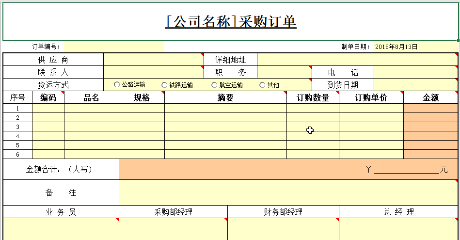Image resolution: width=460 pixels, height=240 pixels.
Task: Click the 订购数量 column header
Action: pyautogui.click(x=313, y=97)
